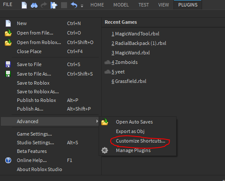
Task: Choose Publish to Roblox
Action: pos(50,100)
